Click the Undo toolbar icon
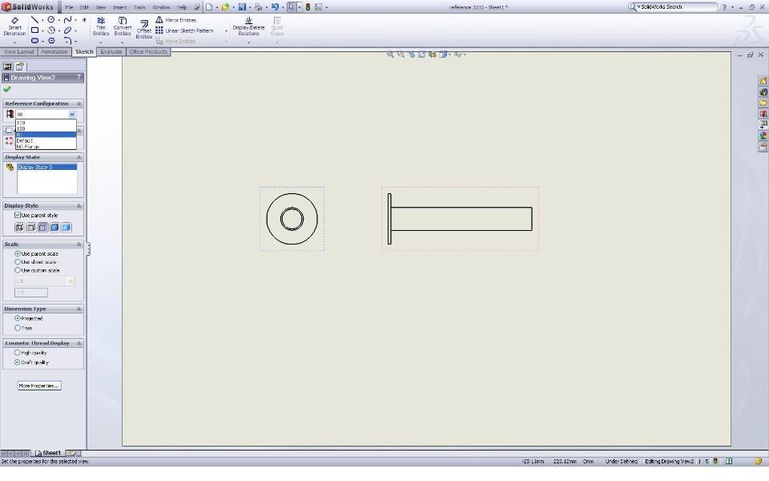The image size is (769, 481). coord(275,7)
